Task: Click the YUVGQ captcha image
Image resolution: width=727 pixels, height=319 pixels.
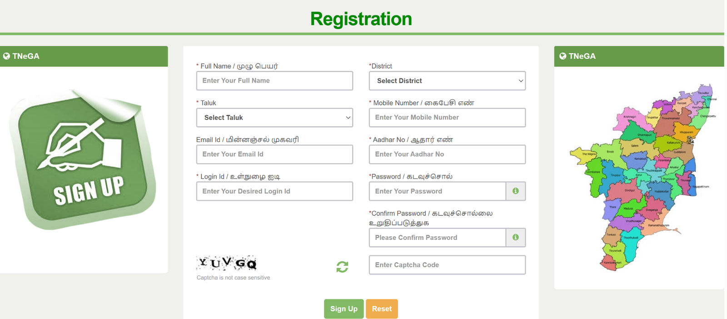Action: (227, 263)
